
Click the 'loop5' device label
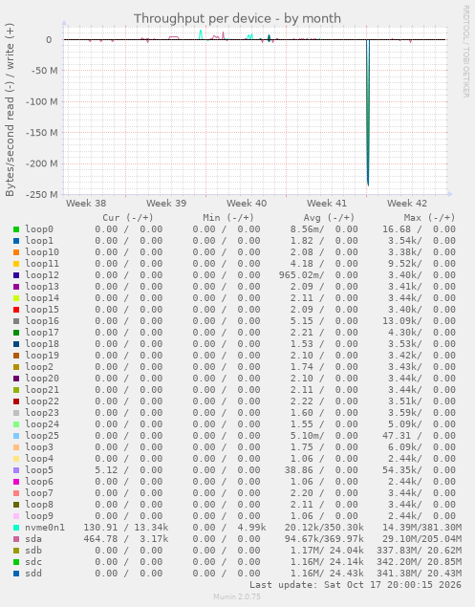pos(39,470)
